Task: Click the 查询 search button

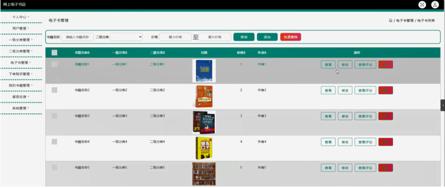Action: coord(244,37)
